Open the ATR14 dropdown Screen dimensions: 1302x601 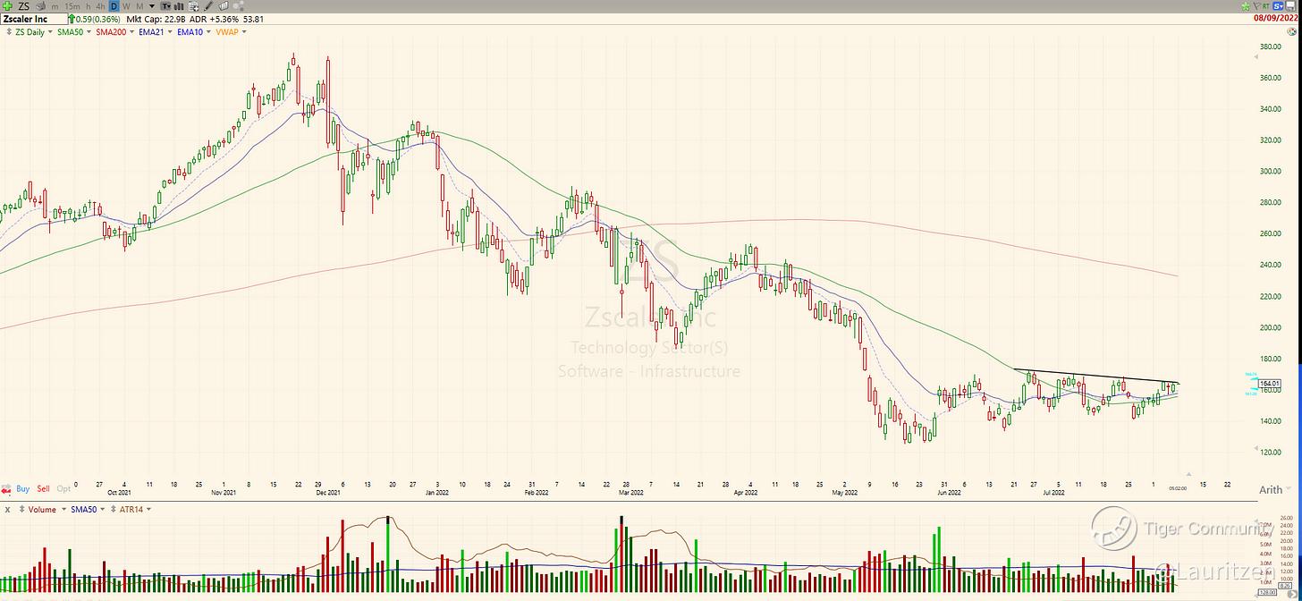click(x=148, y=509)
